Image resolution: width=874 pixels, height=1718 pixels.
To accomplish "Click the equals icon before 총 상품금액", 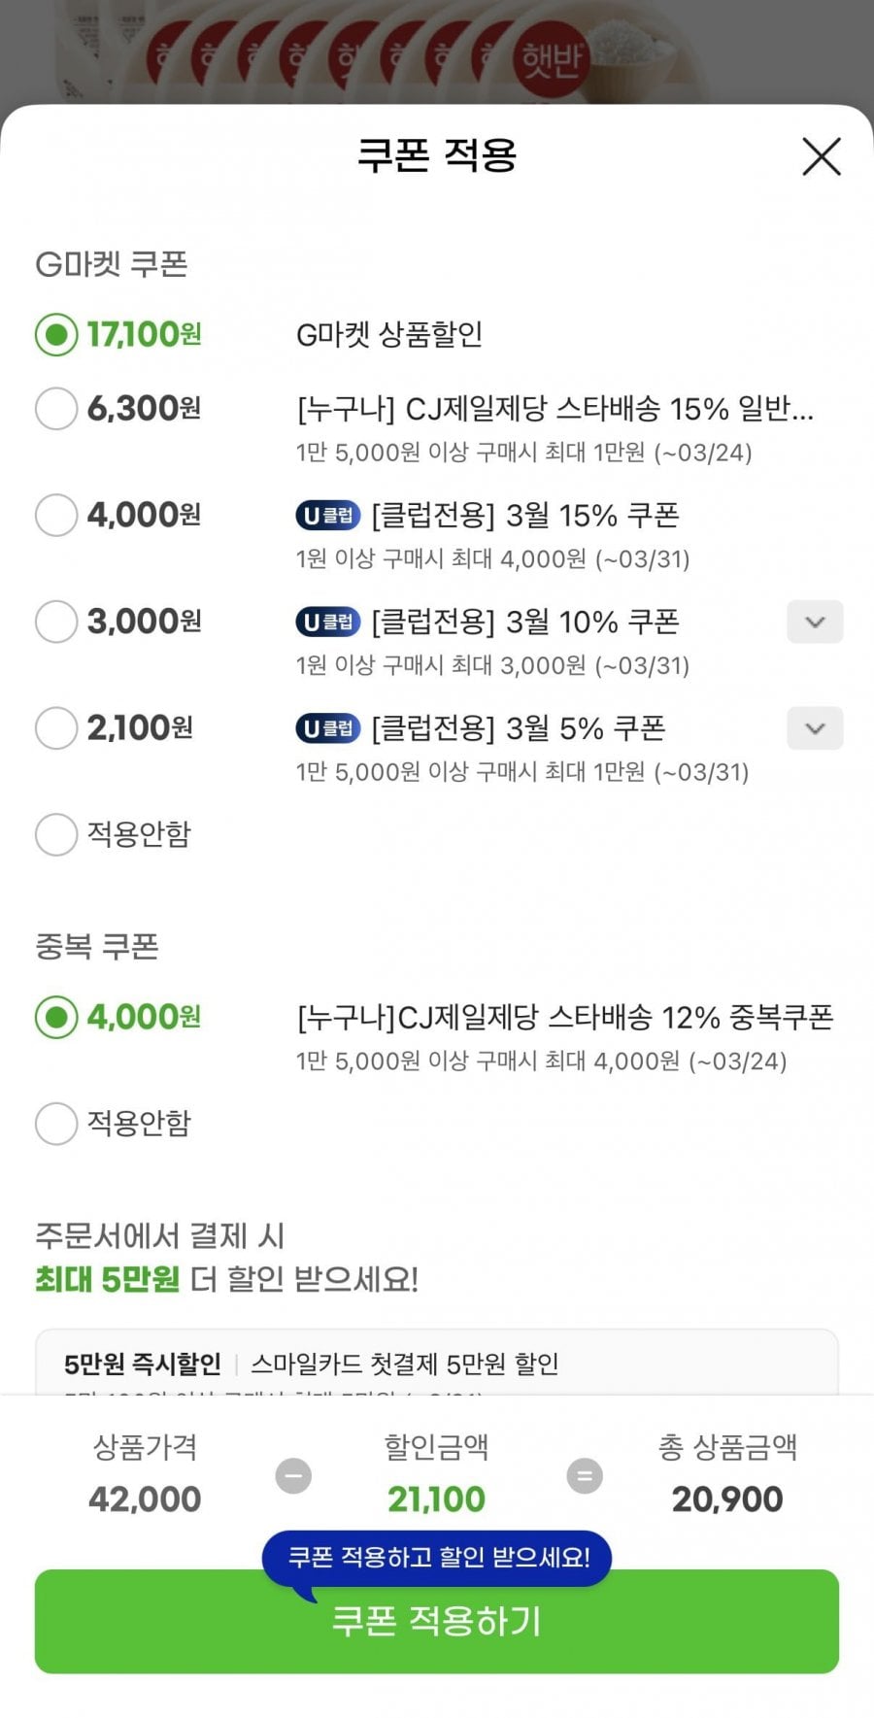I will [x=585, y=1476].
